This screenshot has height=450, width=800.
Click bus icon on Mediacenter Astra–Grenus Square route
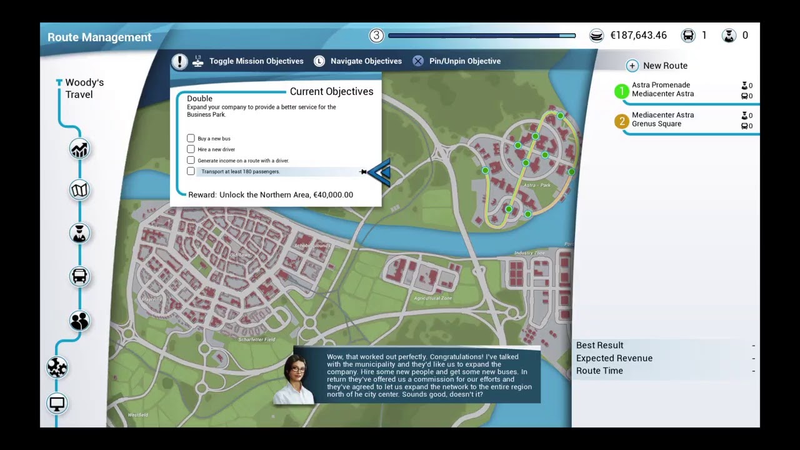click(x=744, y=126)
